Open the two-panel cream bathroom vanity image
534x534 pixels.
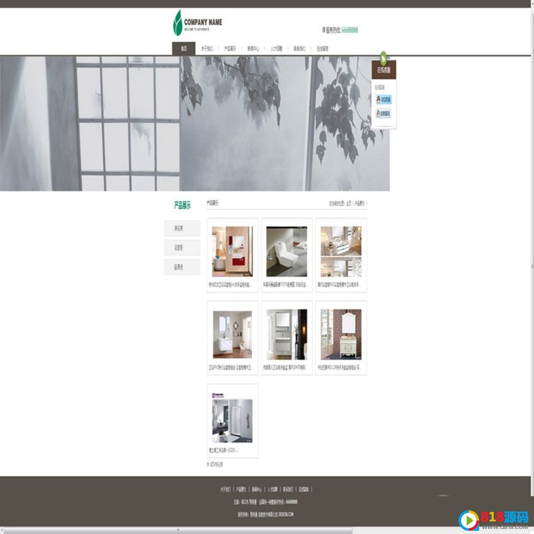tap(341, 252)
